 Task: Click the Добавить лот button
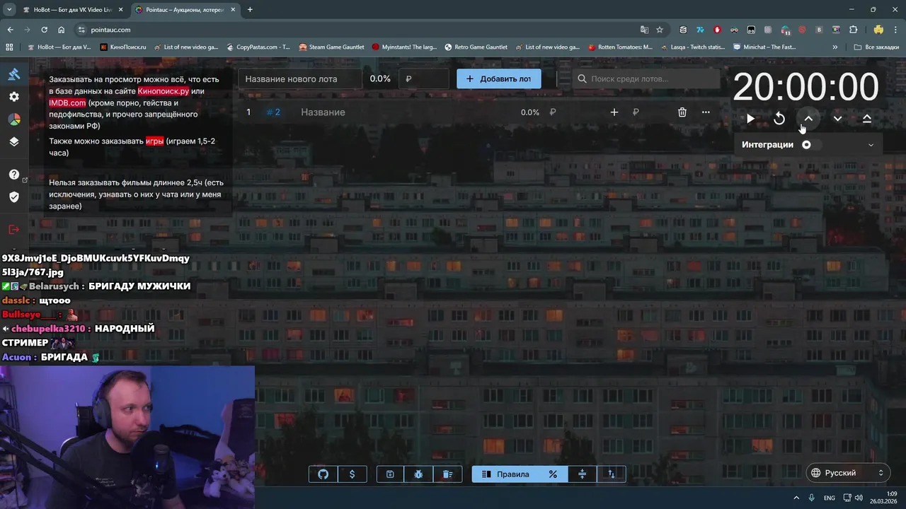pos(499,78)
